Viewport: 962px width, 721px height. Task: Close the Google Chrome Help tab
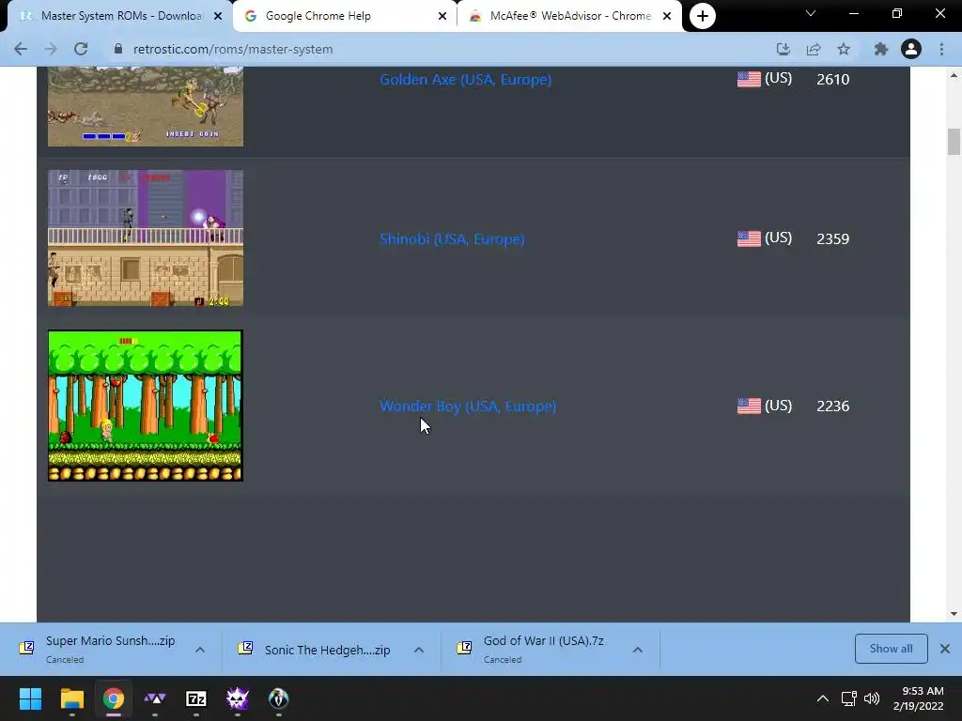(x=442, y=16)
